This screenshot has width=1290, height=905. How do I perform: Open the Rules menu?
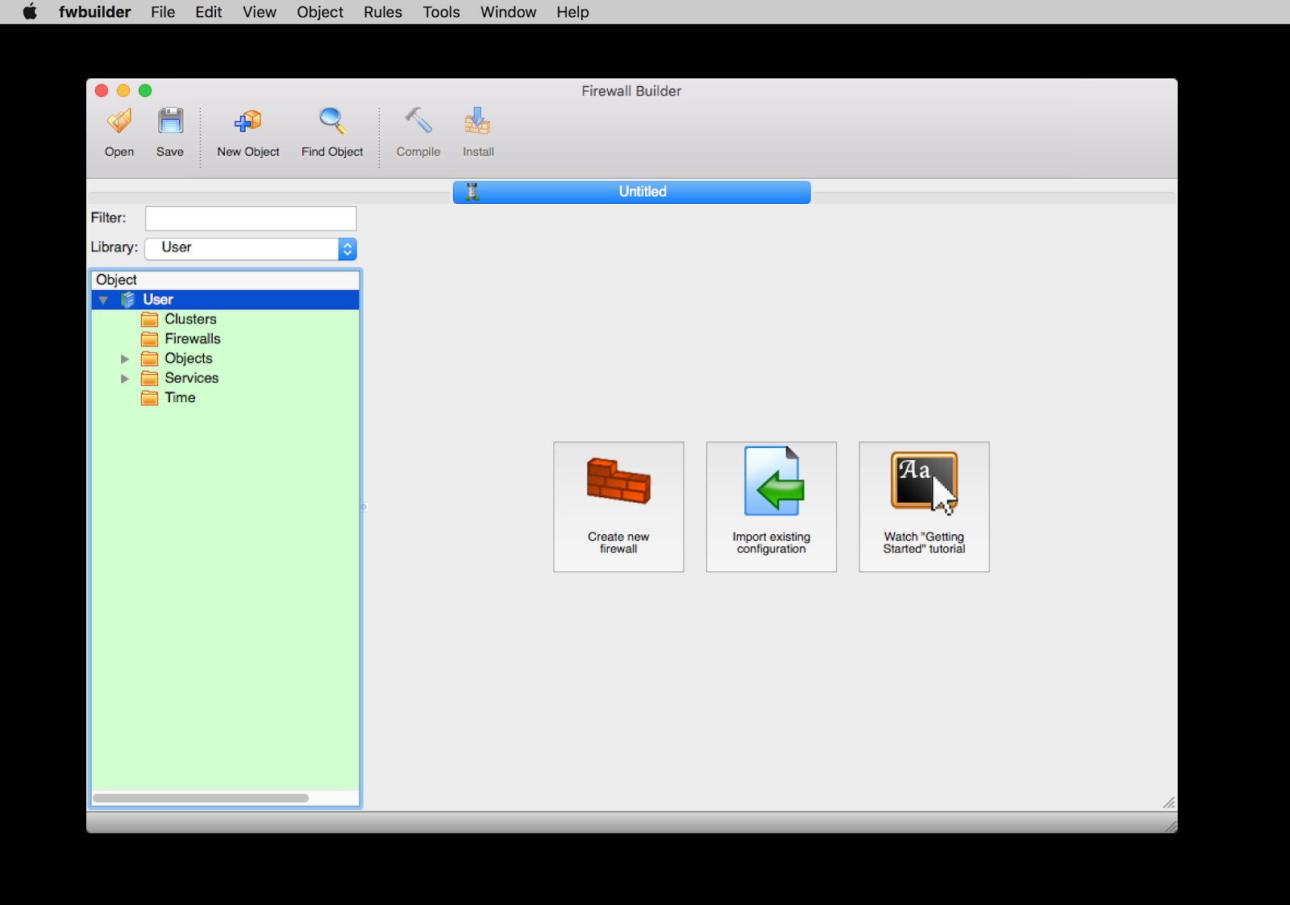pos(382,12)
